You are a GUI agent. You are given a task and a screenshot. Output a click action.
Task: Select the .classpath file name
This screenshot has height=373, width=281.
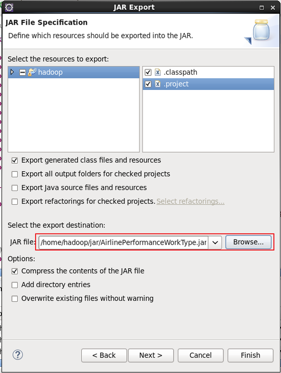180,72
